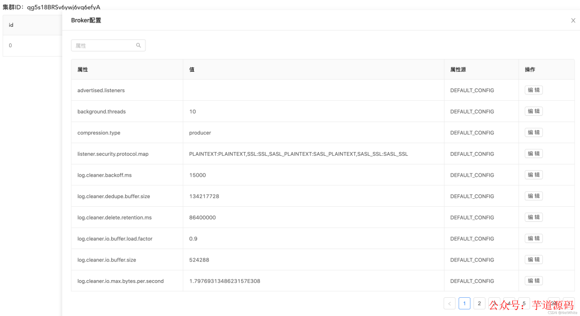The image size is (580, 316).
Task: Edit the advertised.listeners property
Action: click(x=533, y=90)
